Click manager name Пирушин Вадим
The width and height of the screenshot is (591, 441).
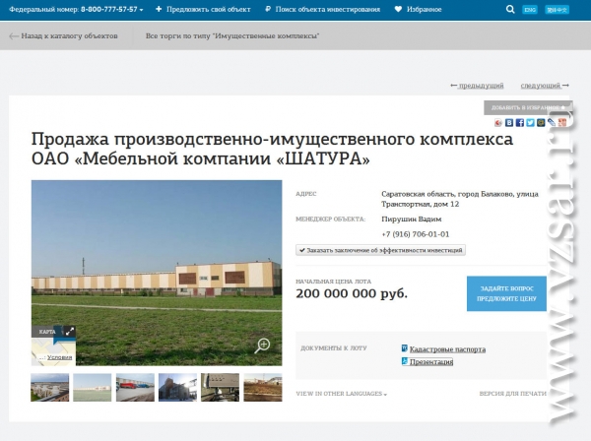coord(411,219)
